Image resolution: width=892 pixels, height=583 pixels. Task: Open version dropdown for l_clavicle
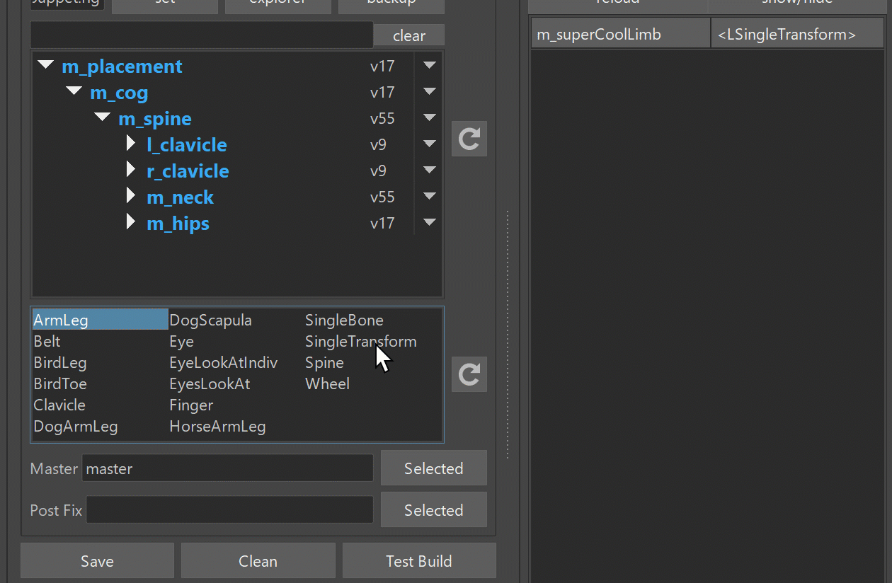429,144
